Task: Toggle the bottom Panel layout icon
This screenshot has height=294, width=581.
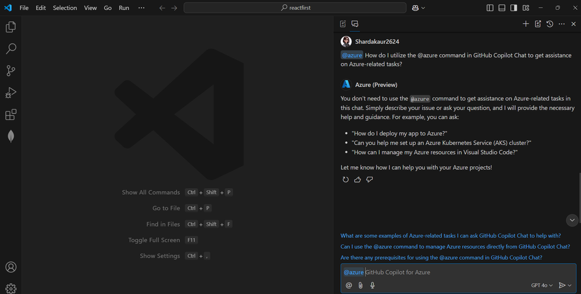Action: pyautogui.click(x=502, y=8)
